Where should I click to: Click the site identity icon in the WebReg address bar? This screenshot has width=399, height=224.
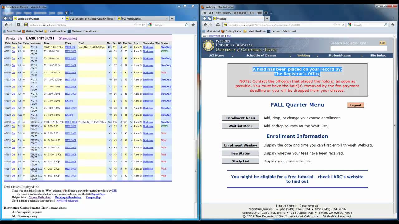(225, 25)
